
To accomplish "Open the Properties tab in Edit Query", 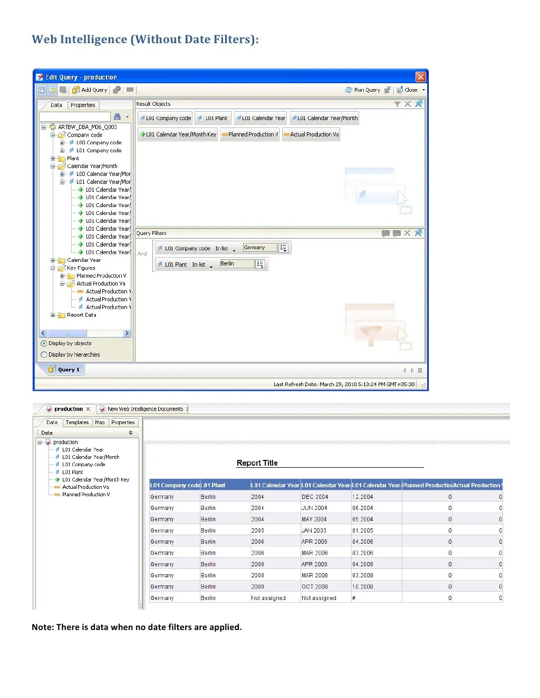I will pos(83,105).
